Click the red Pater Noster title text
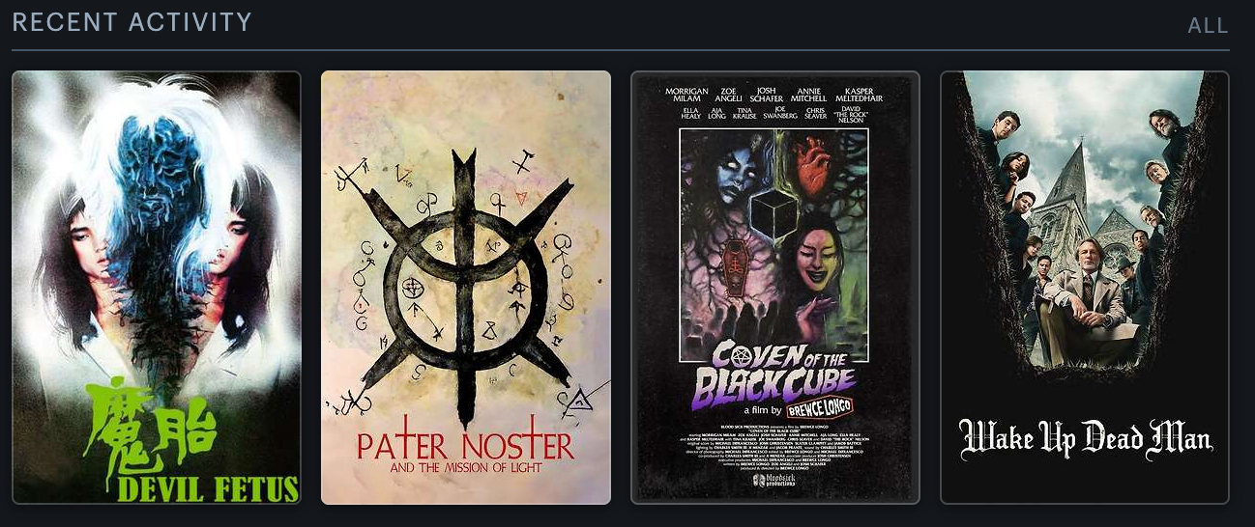1255x527 pixels. tap(465, 446)
